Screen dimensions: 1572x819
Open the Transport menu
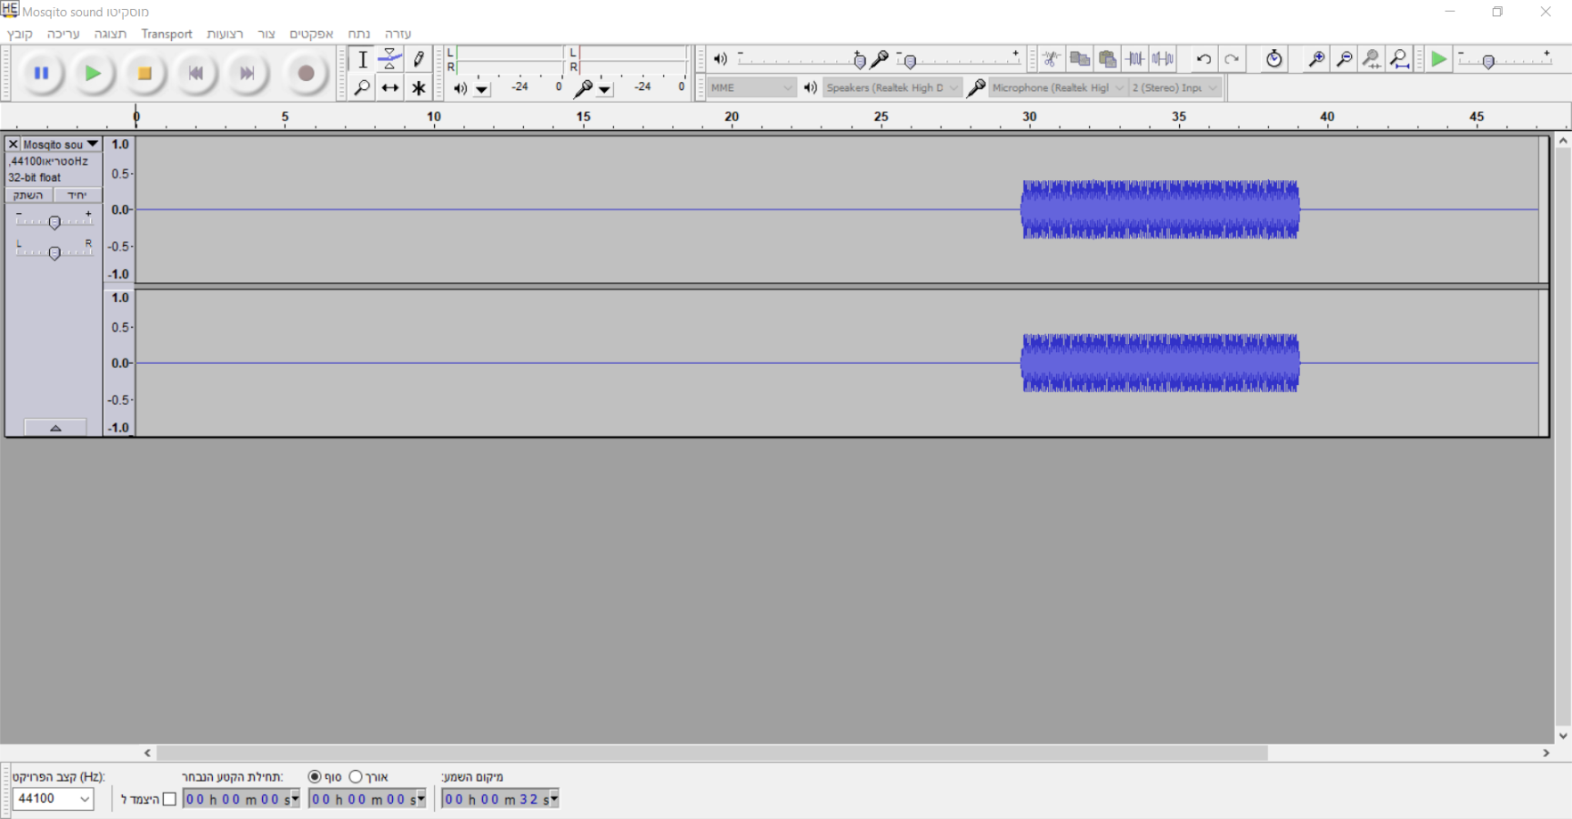tap(166, 34)
